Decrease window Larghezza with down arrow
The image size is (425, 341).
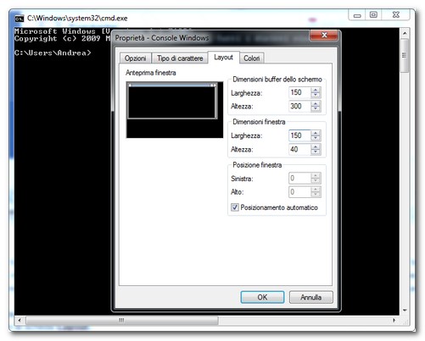(315, 138)
